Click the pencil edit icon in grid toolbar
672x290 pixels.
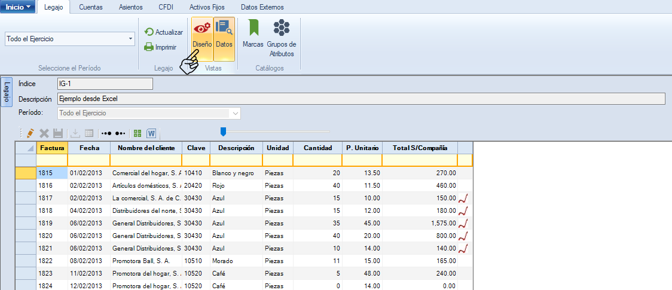tap(29, 133)
